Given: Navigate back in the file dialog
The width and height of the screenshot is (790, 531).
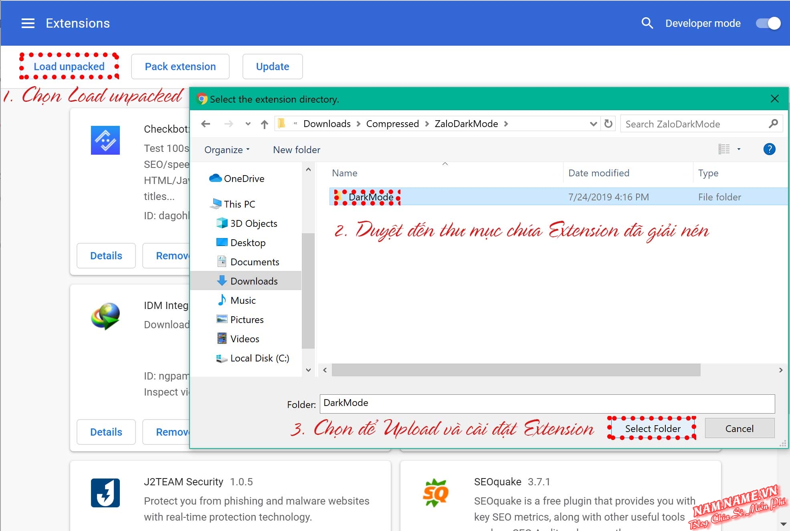Looking at the screenshot, I should 206,123.
